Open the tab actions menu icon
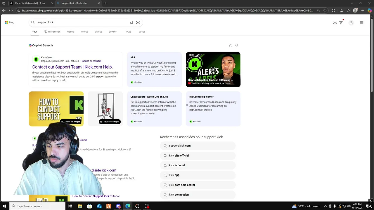 coord(4,3)
